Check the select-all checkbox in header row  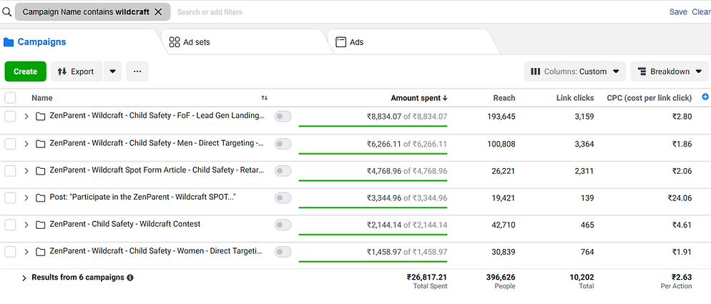(x=11, y=98)
